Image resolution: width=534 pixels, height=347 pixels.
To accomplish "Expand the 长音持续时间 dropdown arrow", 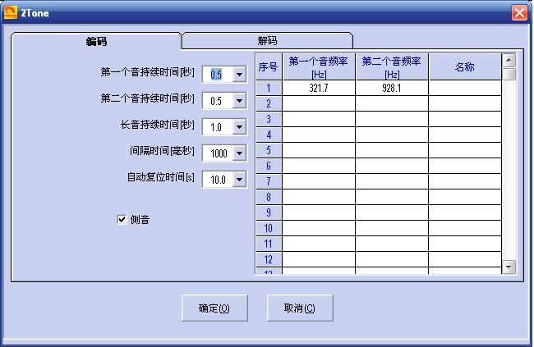I will [239, 127].
